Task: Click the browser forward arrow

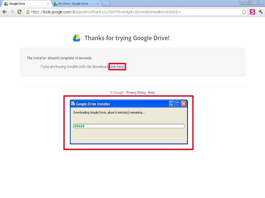Action: click(x=12, y=12)
